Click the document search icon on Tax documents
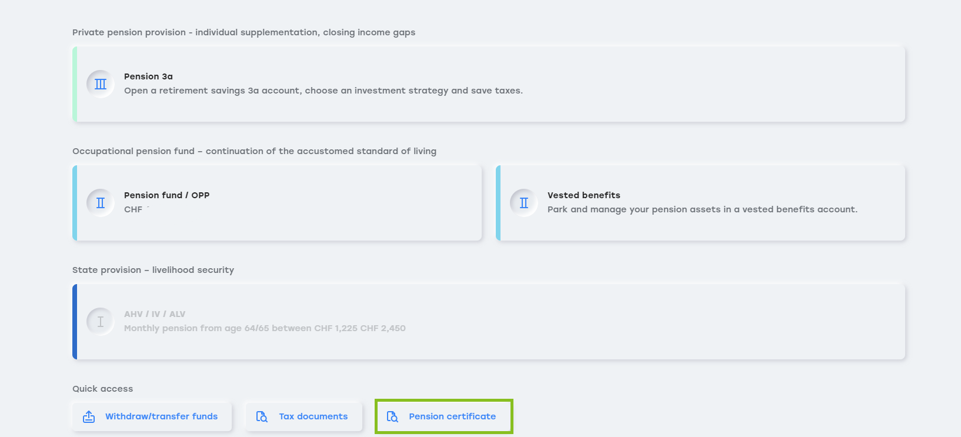 [x=262, y=416]
